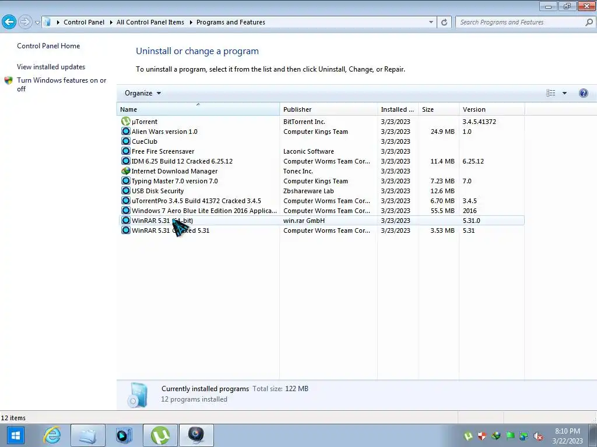This screenshot has height=447, width=597.
Task: Click Programs and Features breadcrumb
Action: click(231, 22)
